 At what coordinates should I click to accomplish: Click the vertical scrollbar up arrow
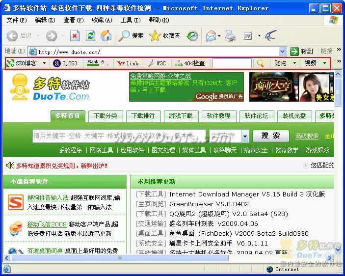[x=338, y=74]
